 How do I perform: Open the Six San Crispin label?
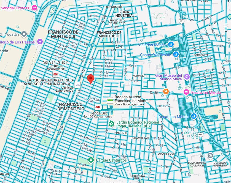click(x=56, y=62)
